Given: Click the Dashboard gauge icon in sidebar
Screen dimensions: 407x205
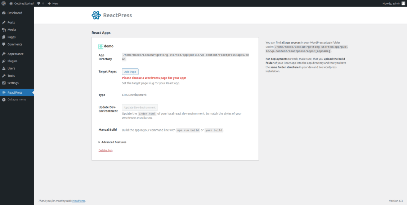Looking at the screenshot, I should click(4, 13).
